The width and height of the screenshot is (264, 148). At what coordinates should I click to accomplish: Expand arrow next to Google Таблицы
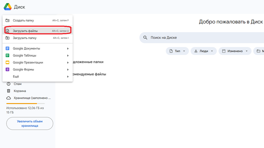68,55
